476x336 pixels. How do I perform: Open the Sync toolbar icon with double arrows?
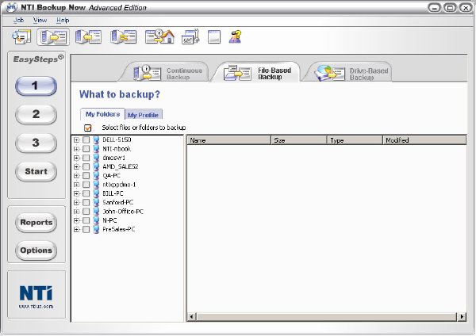pos(124,37)
